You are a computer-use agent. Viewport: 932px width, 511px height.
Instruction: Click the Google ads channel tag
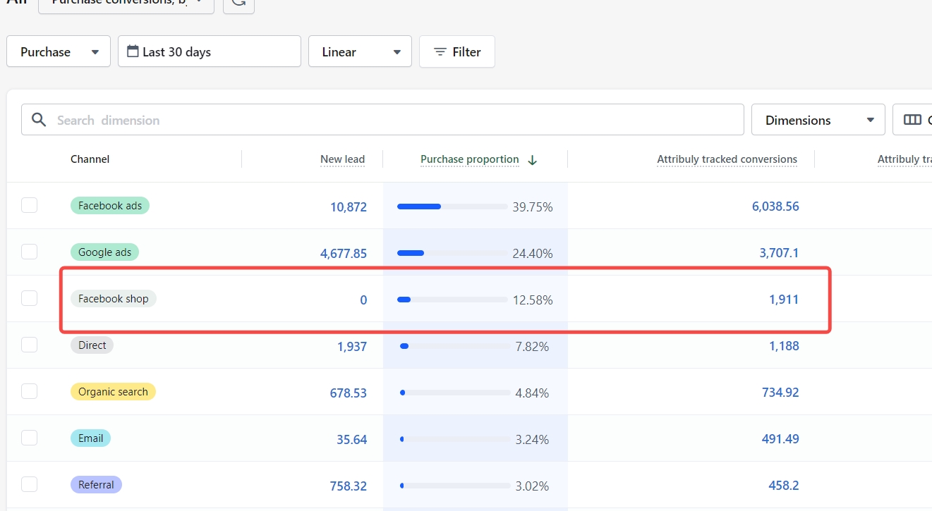click(x=105, y=252)
